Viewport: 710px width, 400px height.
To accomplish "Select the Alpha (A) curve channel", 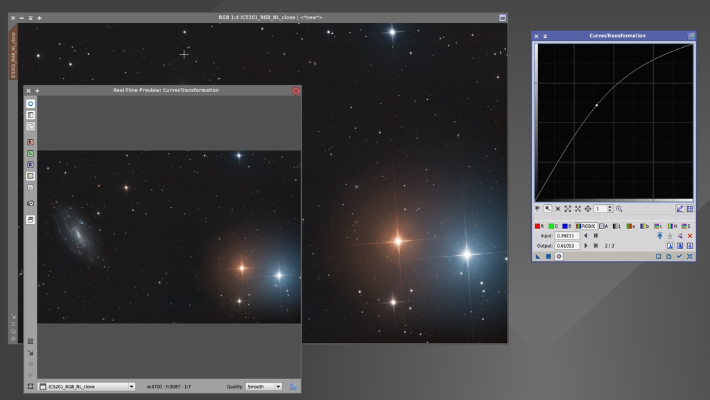I will [603, 226].
